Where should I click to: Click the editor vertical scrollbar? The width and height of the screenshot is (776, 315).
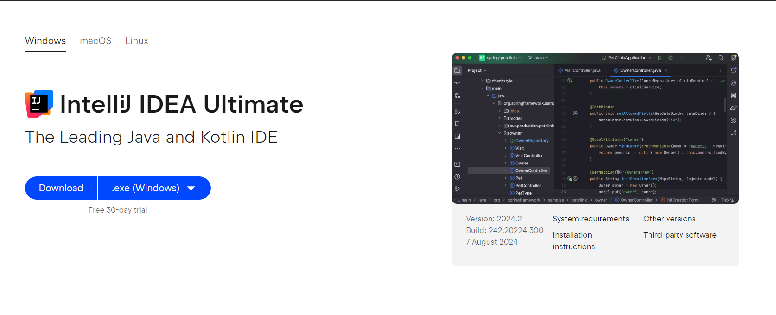tap(725, 104)
